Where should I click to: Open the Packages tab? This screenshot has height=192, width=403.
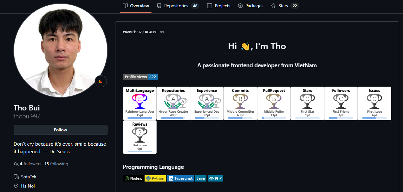pos(250,6)
